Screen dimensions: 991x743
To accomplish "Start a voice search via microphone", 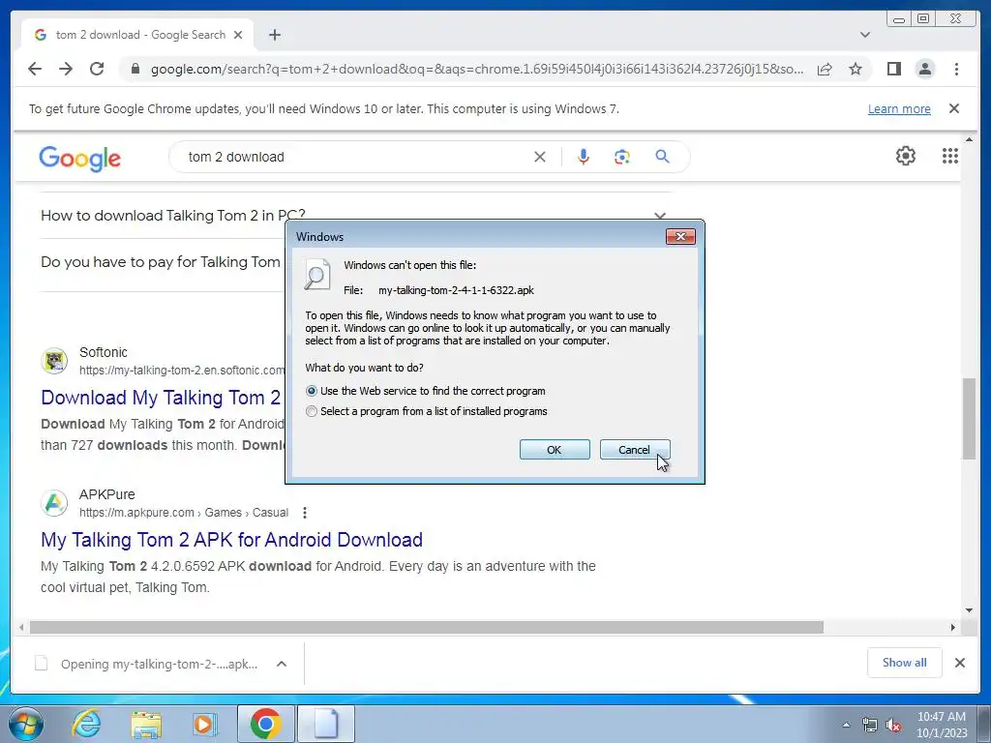I will (x=584, y=157).
